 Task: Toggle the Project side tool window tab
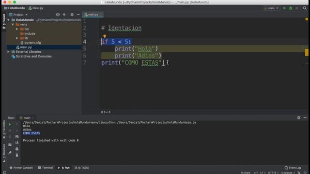pyautogui.click(x=4, y=21)
